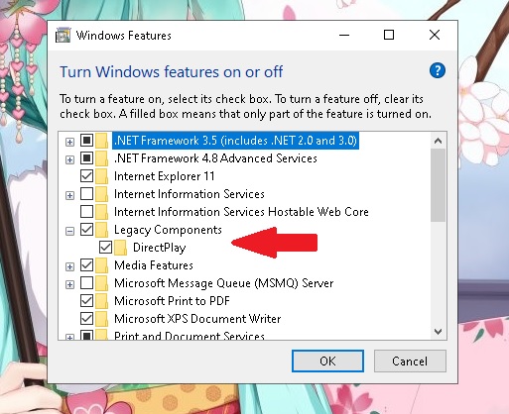Screen dimensions: 509x414
Task: Click the DirectPlay folder icon
Action: tap(121, 248)
